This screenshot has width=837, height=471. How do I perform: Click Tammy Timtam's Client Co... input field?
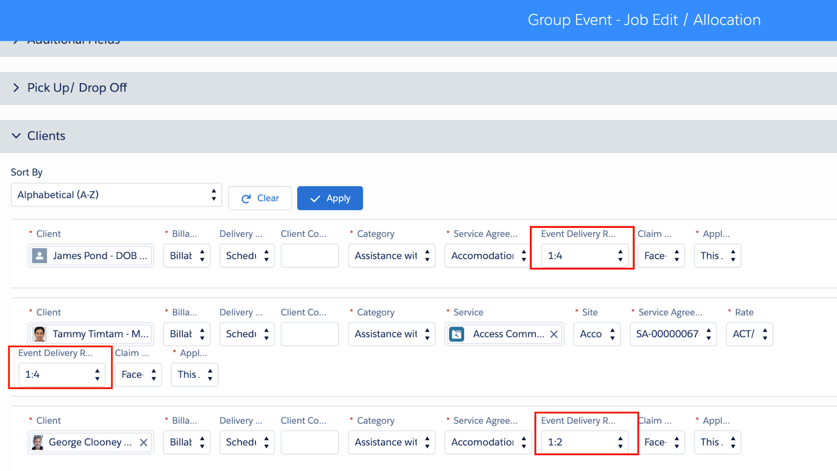[x=310, y=334]
